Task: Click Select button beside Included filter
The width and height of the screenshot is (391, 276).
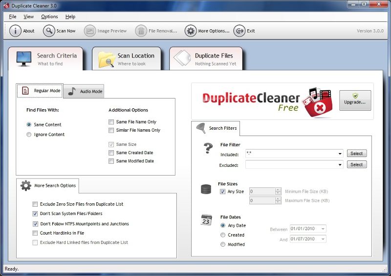Action: [356, 154]
